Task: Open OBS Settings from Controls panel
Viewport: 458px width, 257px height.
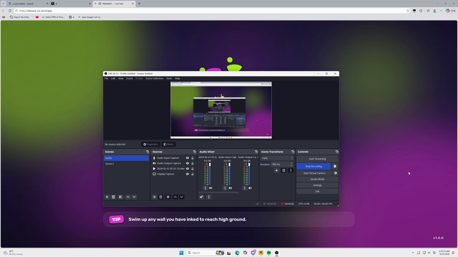Action: click(x=317, y=185)
